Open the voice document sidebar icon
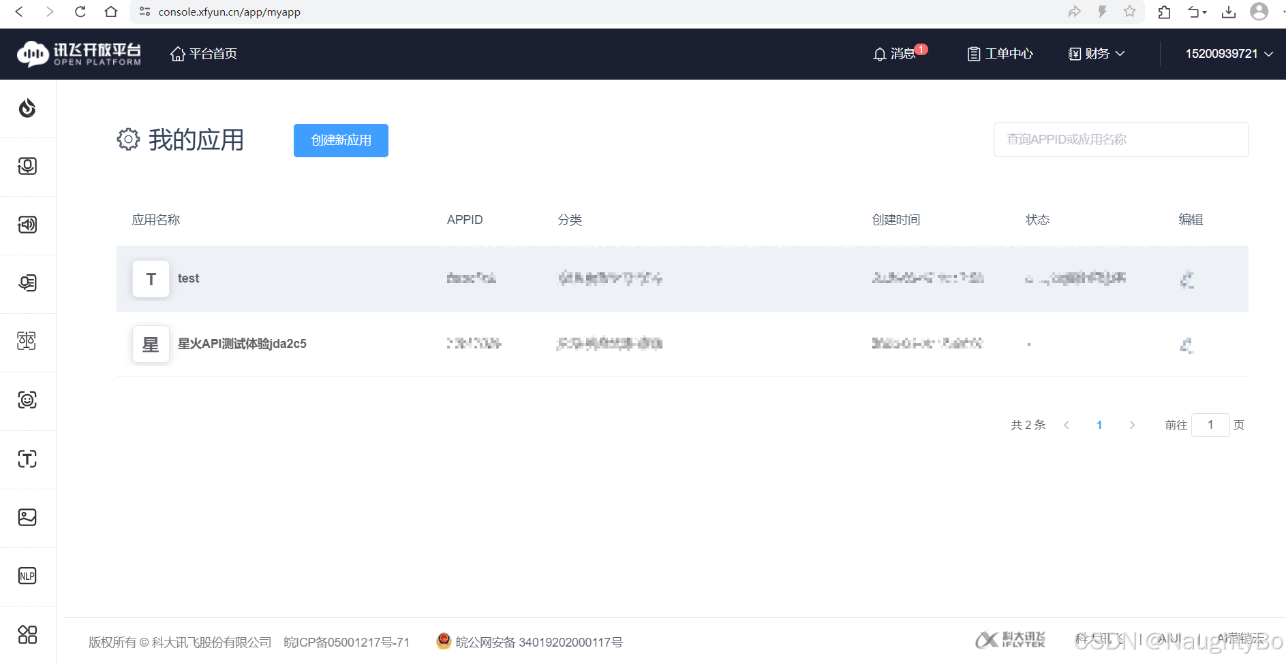Screen dimensions: 1286x663 (27, 283)
